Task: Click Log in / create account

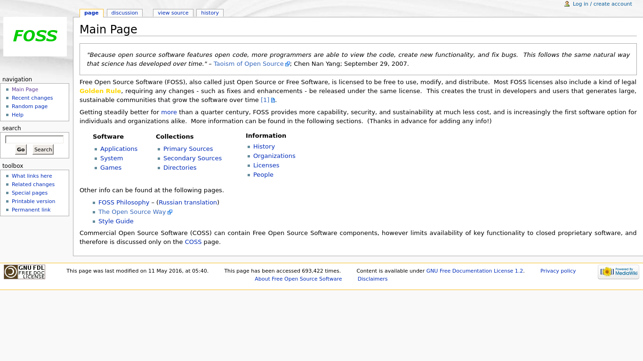Action: click(602, 4)
